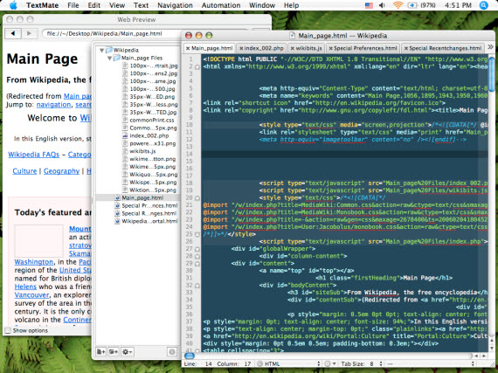Click the scroll-right arrow under the editor

[x=484, y=356]
